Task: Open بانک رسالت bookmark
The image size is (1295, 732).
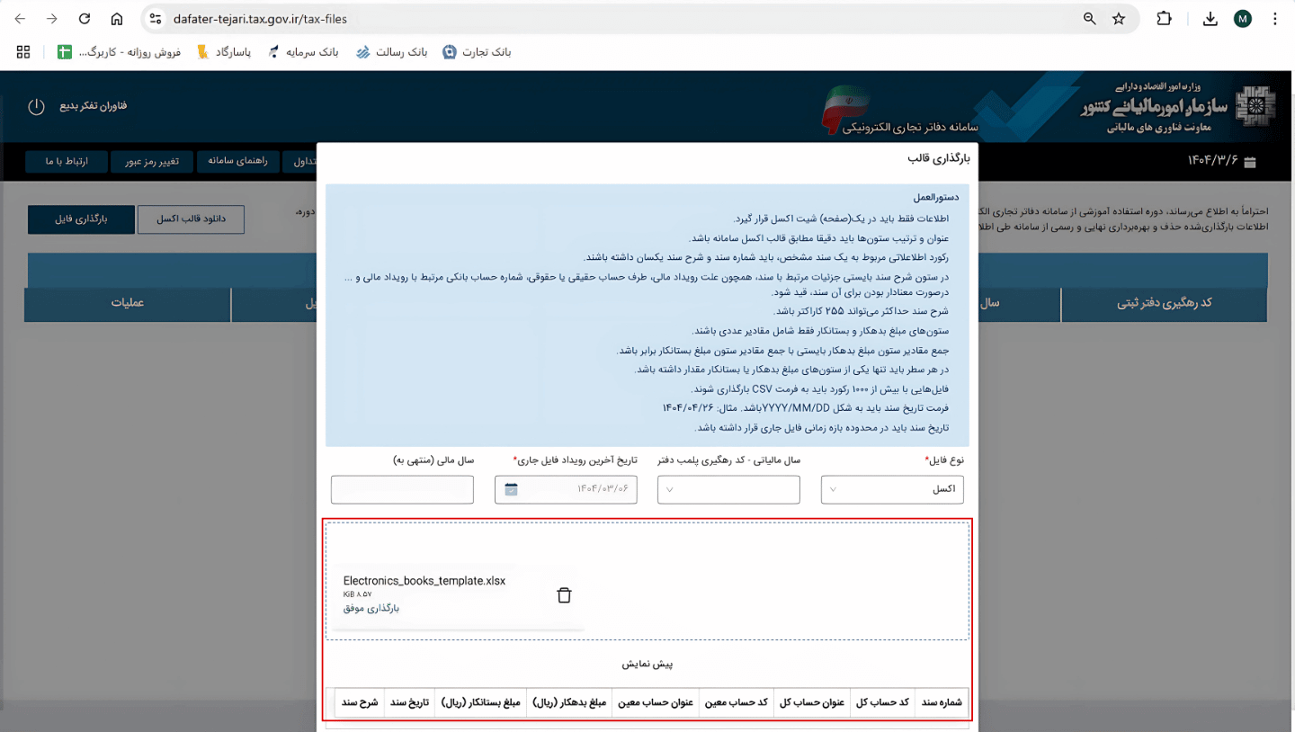Action: point(391,52)
